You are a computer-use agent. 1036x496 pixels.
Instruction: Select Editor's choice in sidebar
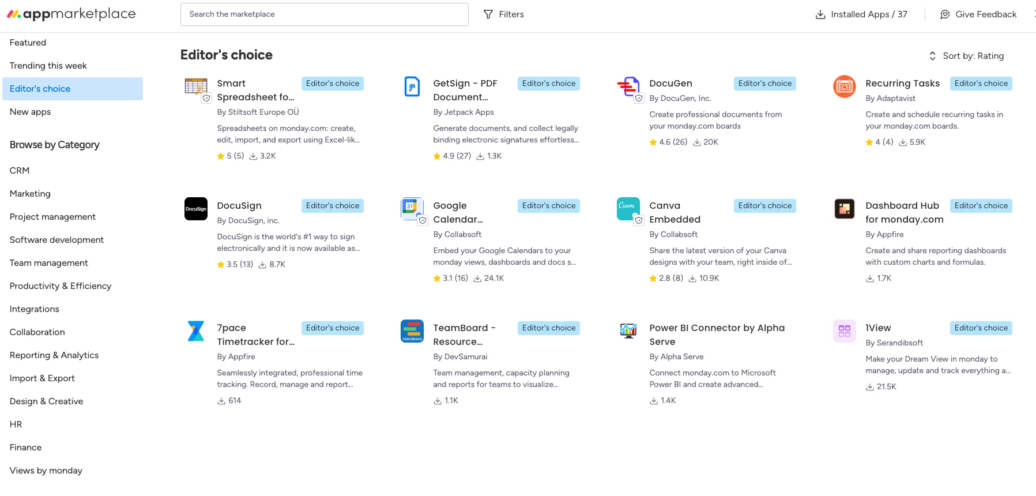point(73,89)
